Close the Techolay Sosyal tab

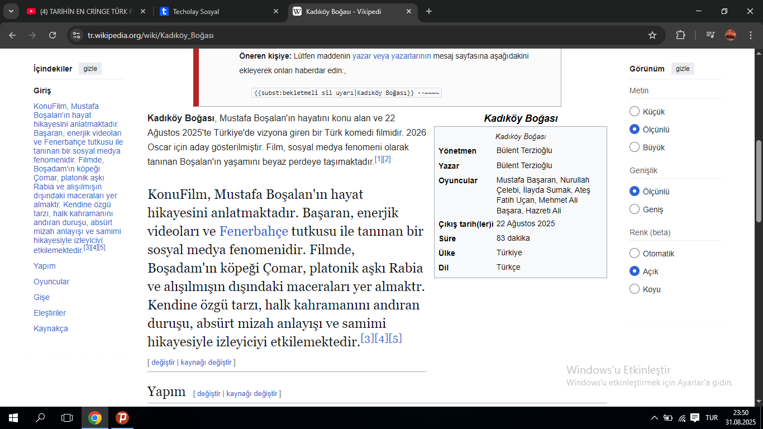click(x=276, y=11)
